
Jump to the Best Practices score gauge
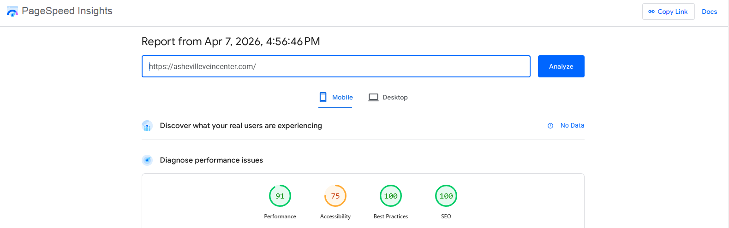(391, 196)
